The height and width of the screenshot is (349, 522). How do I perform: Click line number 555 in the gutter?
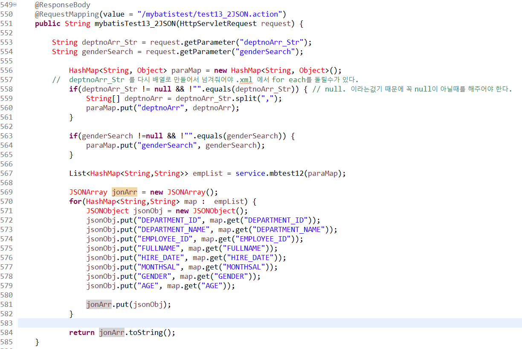6,61
